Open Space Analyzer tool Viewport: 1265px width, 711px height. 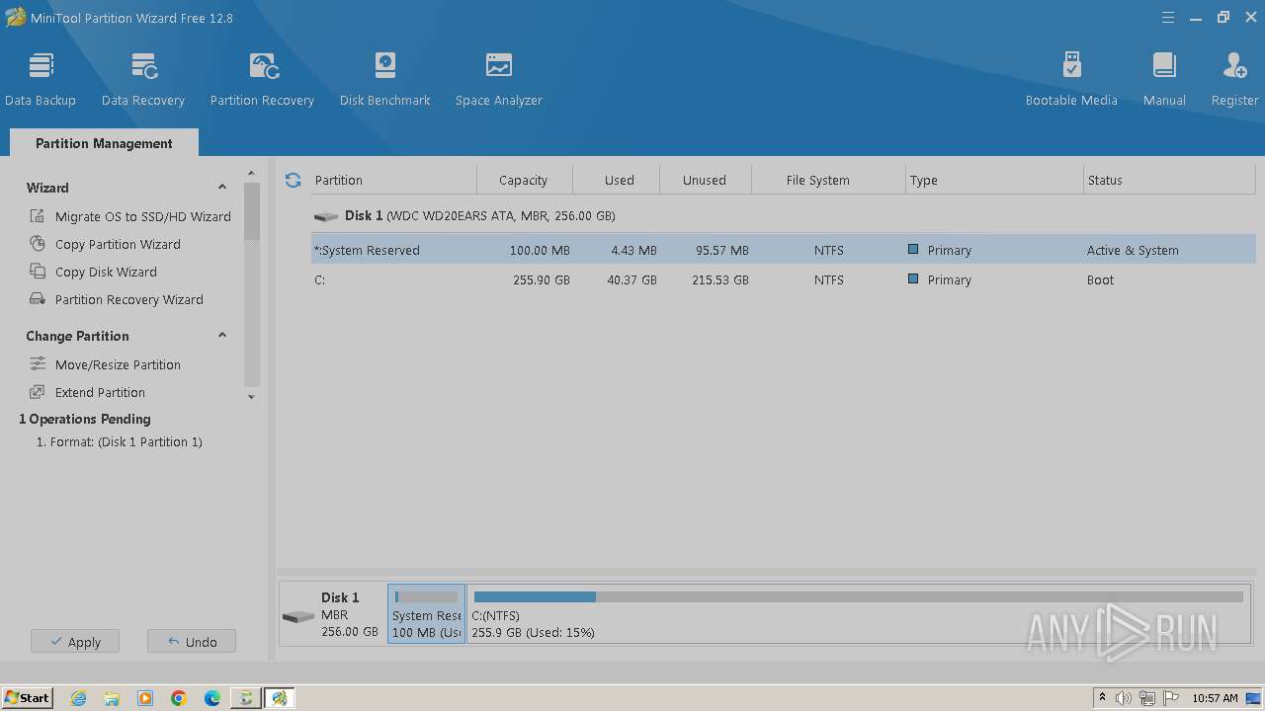499,79
